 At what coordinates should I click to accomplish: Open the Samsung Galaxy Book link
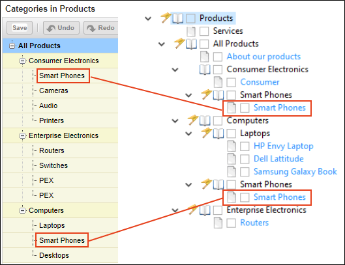tap(295, 172)
